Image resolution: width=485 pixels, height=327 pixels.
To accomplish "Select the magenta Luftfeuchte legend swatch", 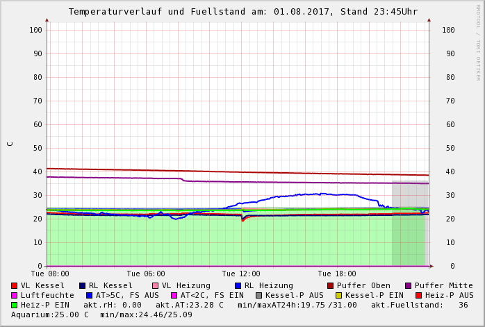I will 15,295.
